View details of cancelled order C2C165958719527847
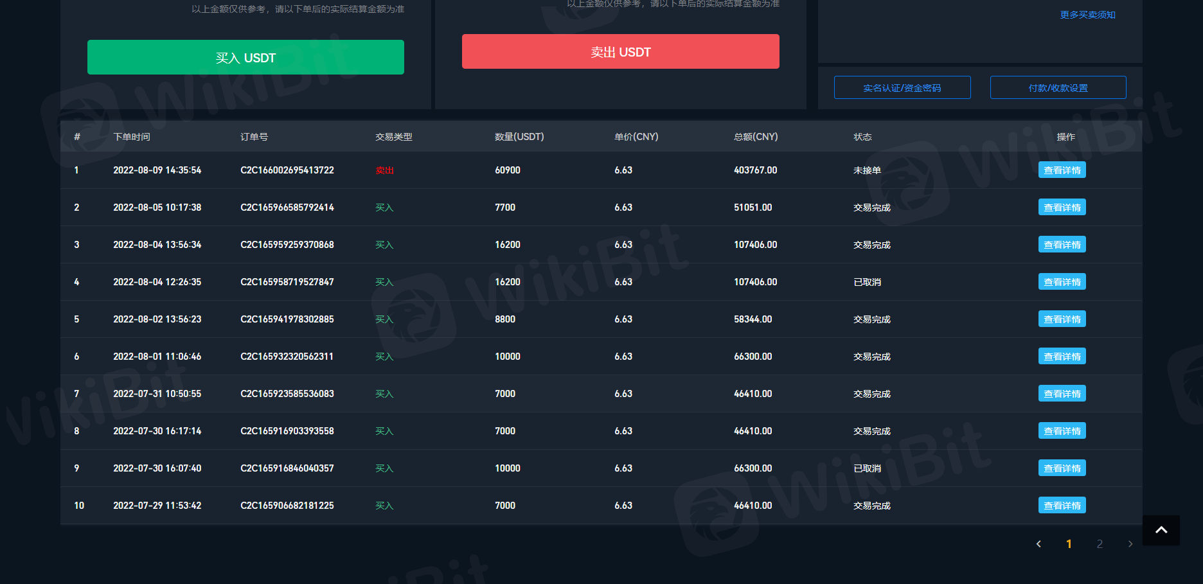 [1062, 282]
